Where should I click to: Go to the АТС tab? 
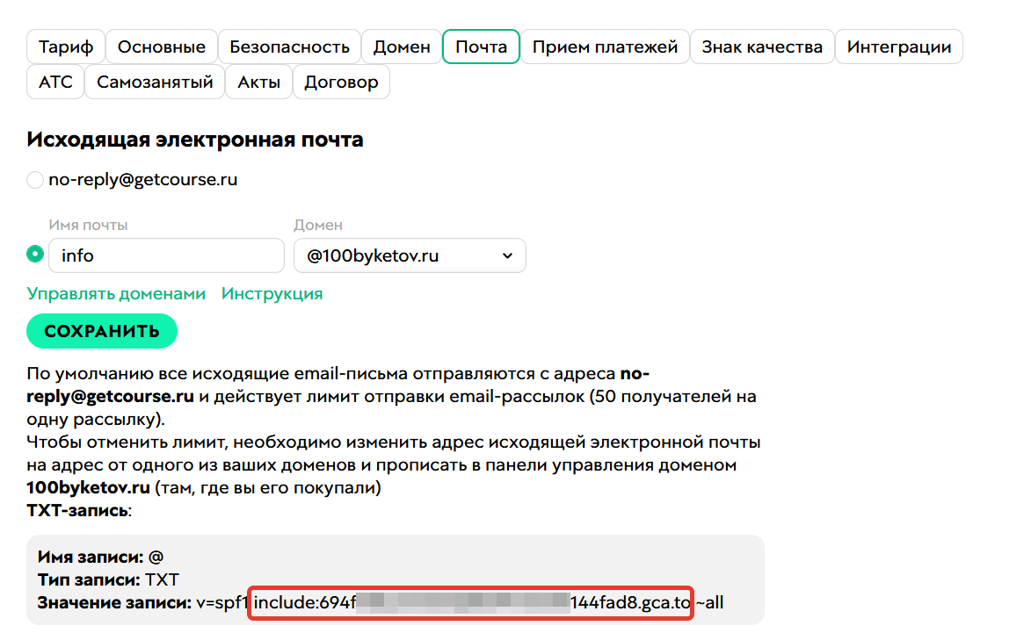[55, 83]
